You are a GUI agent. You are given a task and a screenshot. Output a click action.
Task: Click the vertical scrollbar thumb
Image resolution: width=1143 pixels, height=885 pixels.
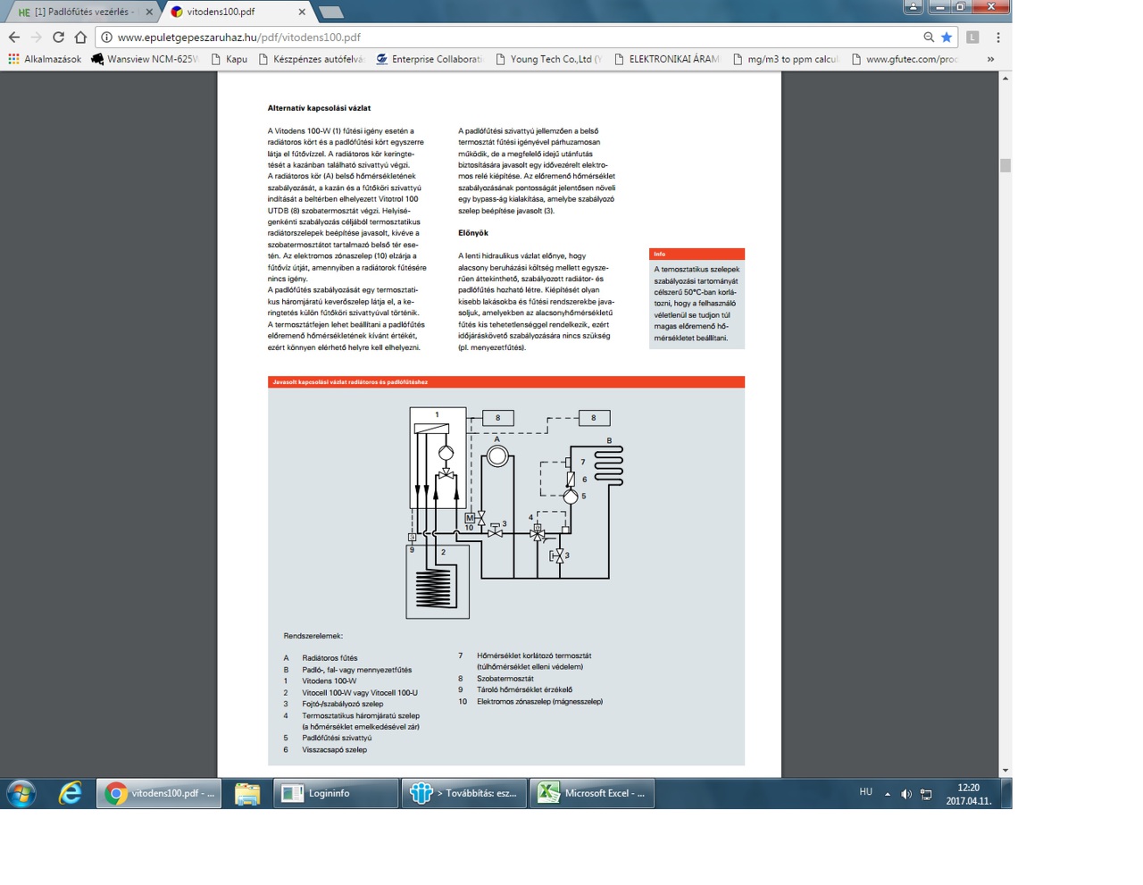tap(1005, 165)
